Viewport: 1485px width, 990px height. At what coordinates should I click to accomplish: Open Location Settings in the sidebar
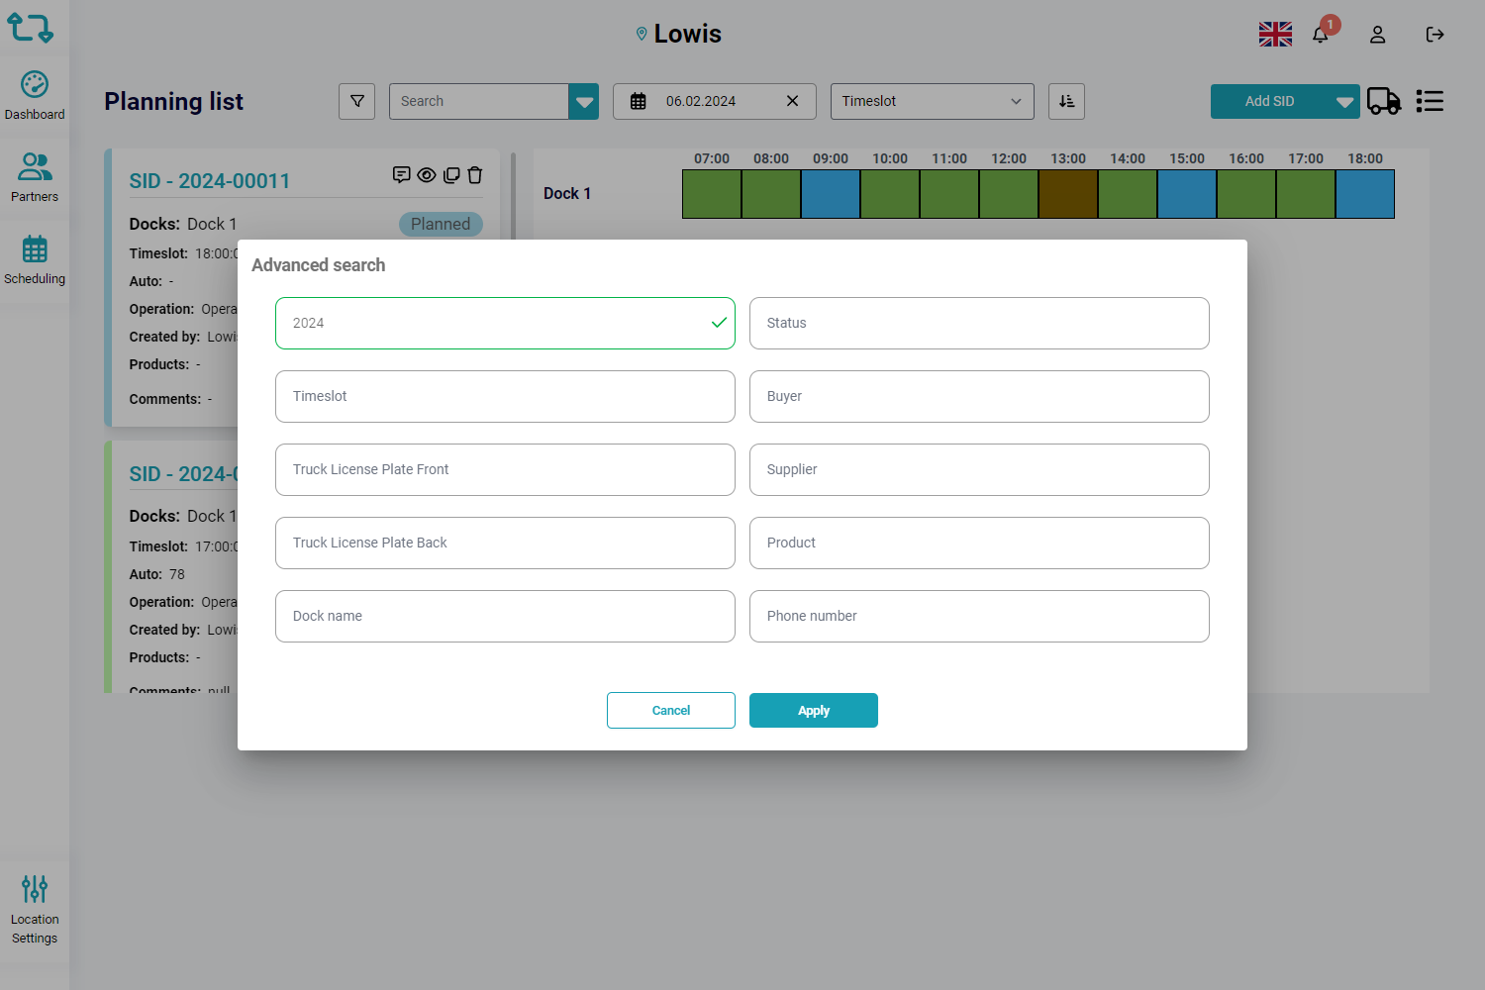coord(35,910)
